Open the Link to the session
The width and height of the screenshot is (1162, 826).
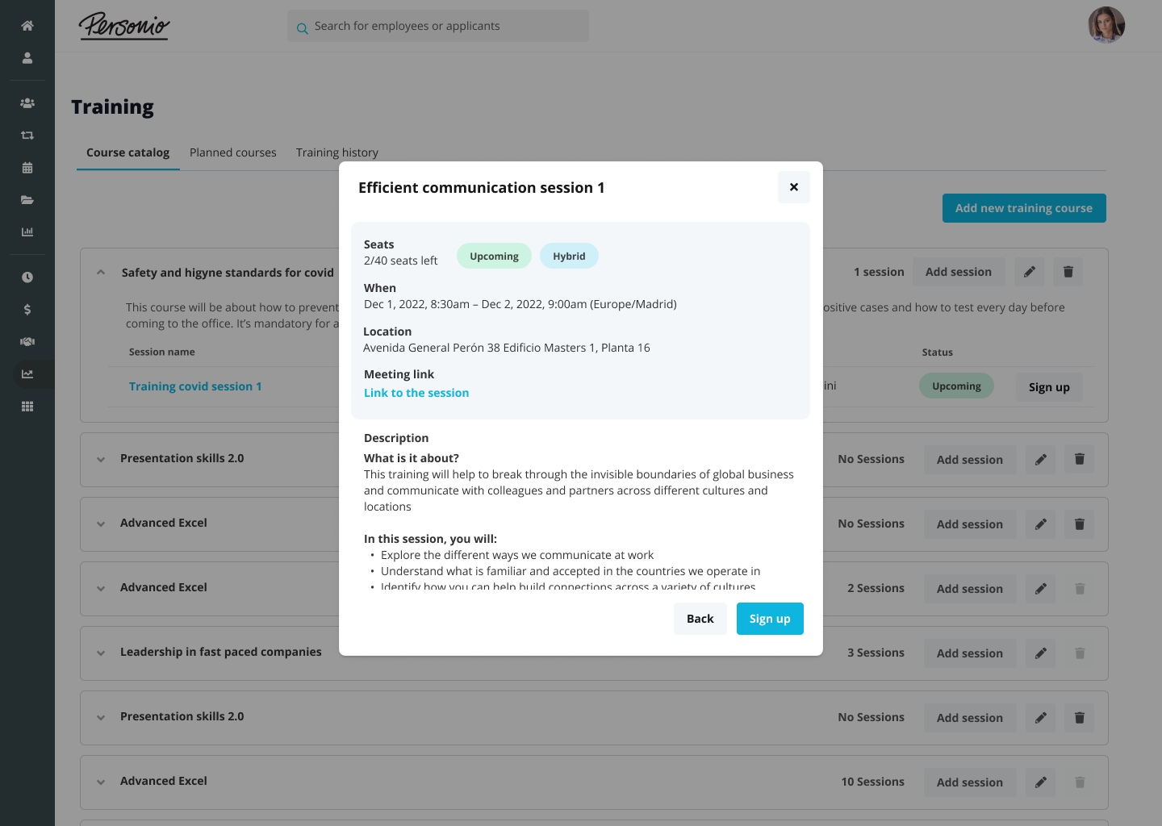(416, 393)
